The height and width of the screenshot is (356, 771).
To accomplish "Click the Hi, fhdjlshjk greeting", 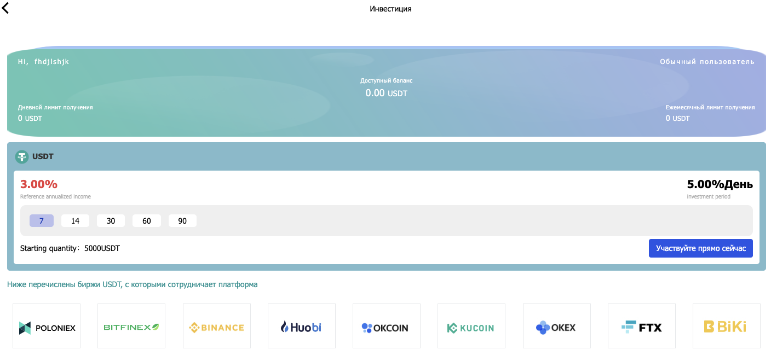I will click(x=44, y=62).
